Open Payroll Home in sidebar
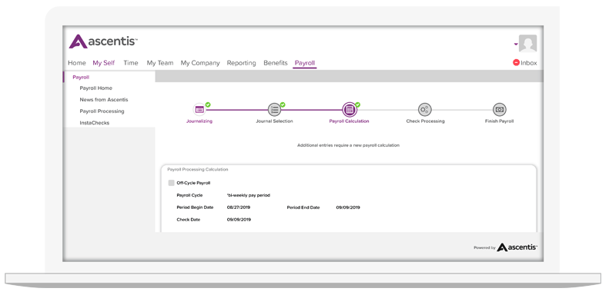Screen dimensions: 609x295 coord(96,88)
